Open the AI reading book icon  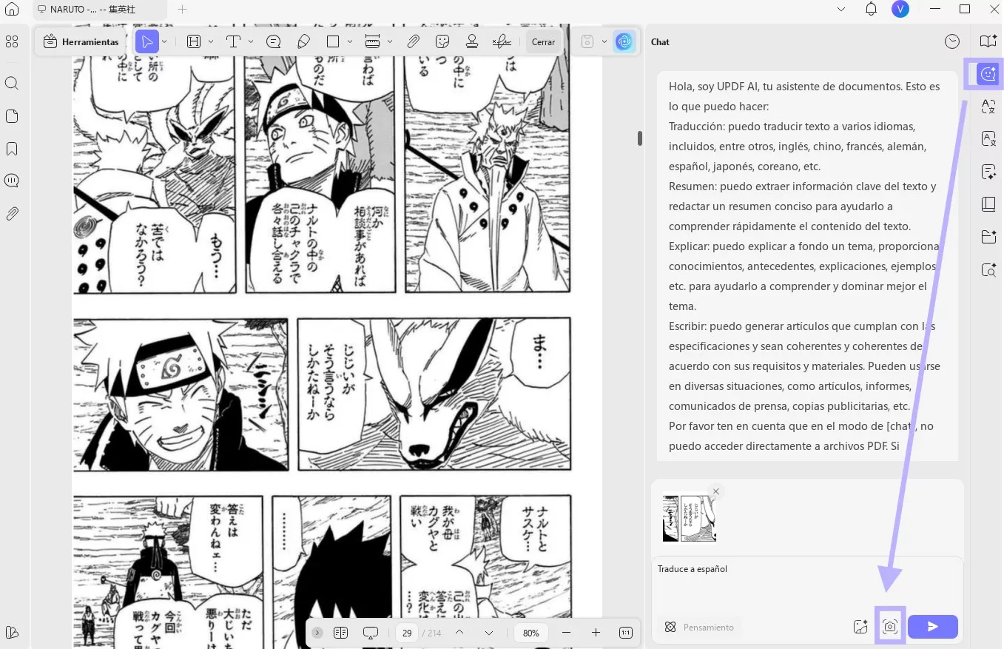988,41
